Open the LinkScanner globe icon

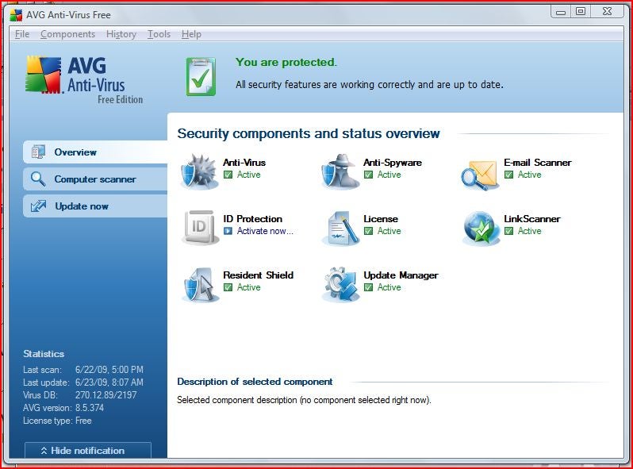coord(481,229)
